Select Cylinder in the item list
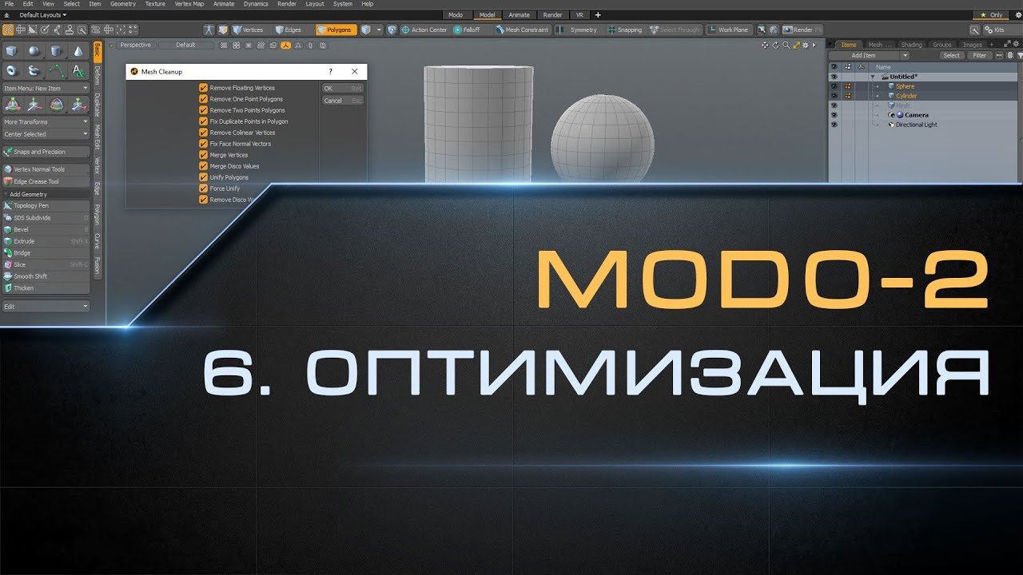 point(906,96)
